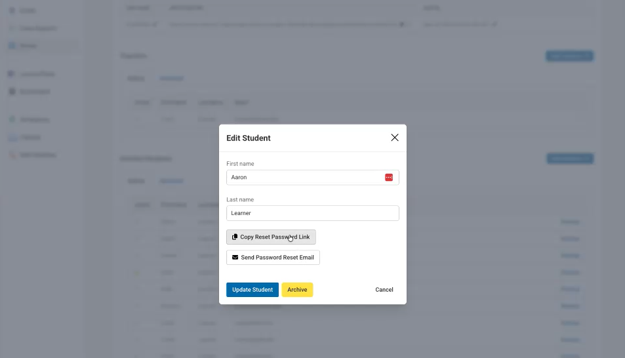The image size is (625, 358).
Task: Send Password Reset Email
Action: 273,258
